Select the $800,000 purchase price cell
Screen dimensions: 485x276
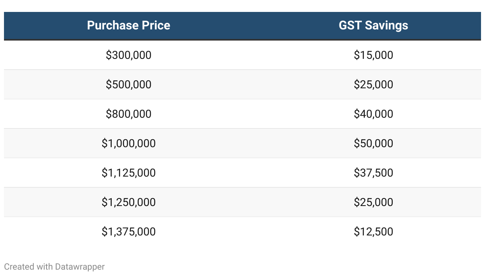coord(128,114)
